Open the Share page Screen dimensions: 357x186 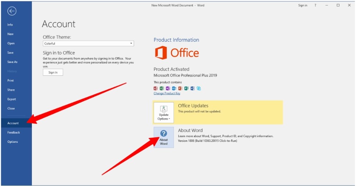coord(11,90)
